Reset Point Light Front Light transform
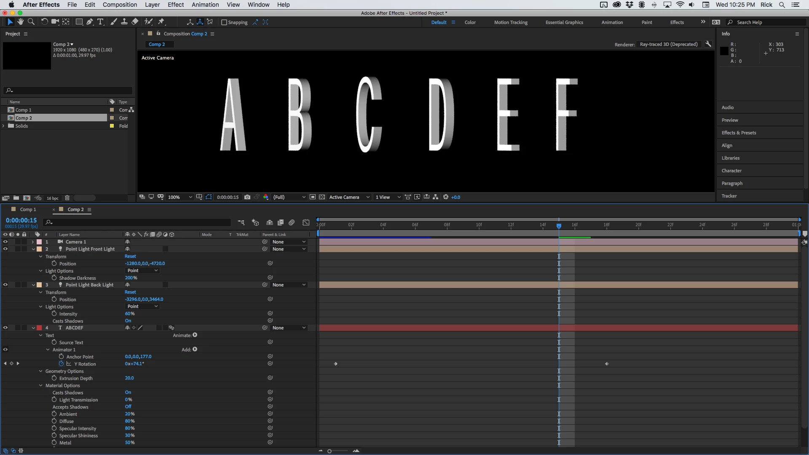The width and height of the screenshot is (809, 455). coord(130,256)
